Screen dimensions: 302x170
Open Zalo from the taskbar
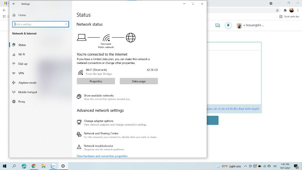53,166
